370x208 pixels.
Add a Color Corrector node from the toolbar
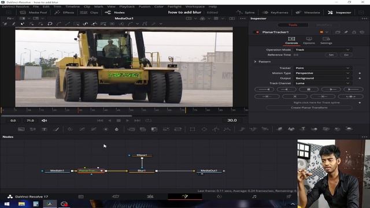coord(70,129)
